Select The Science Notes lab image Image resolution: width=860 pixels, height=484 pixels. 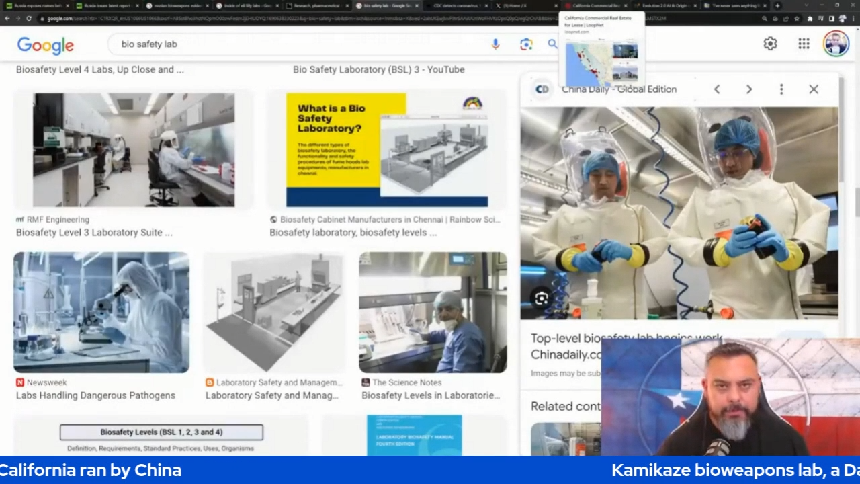[433, 313]
